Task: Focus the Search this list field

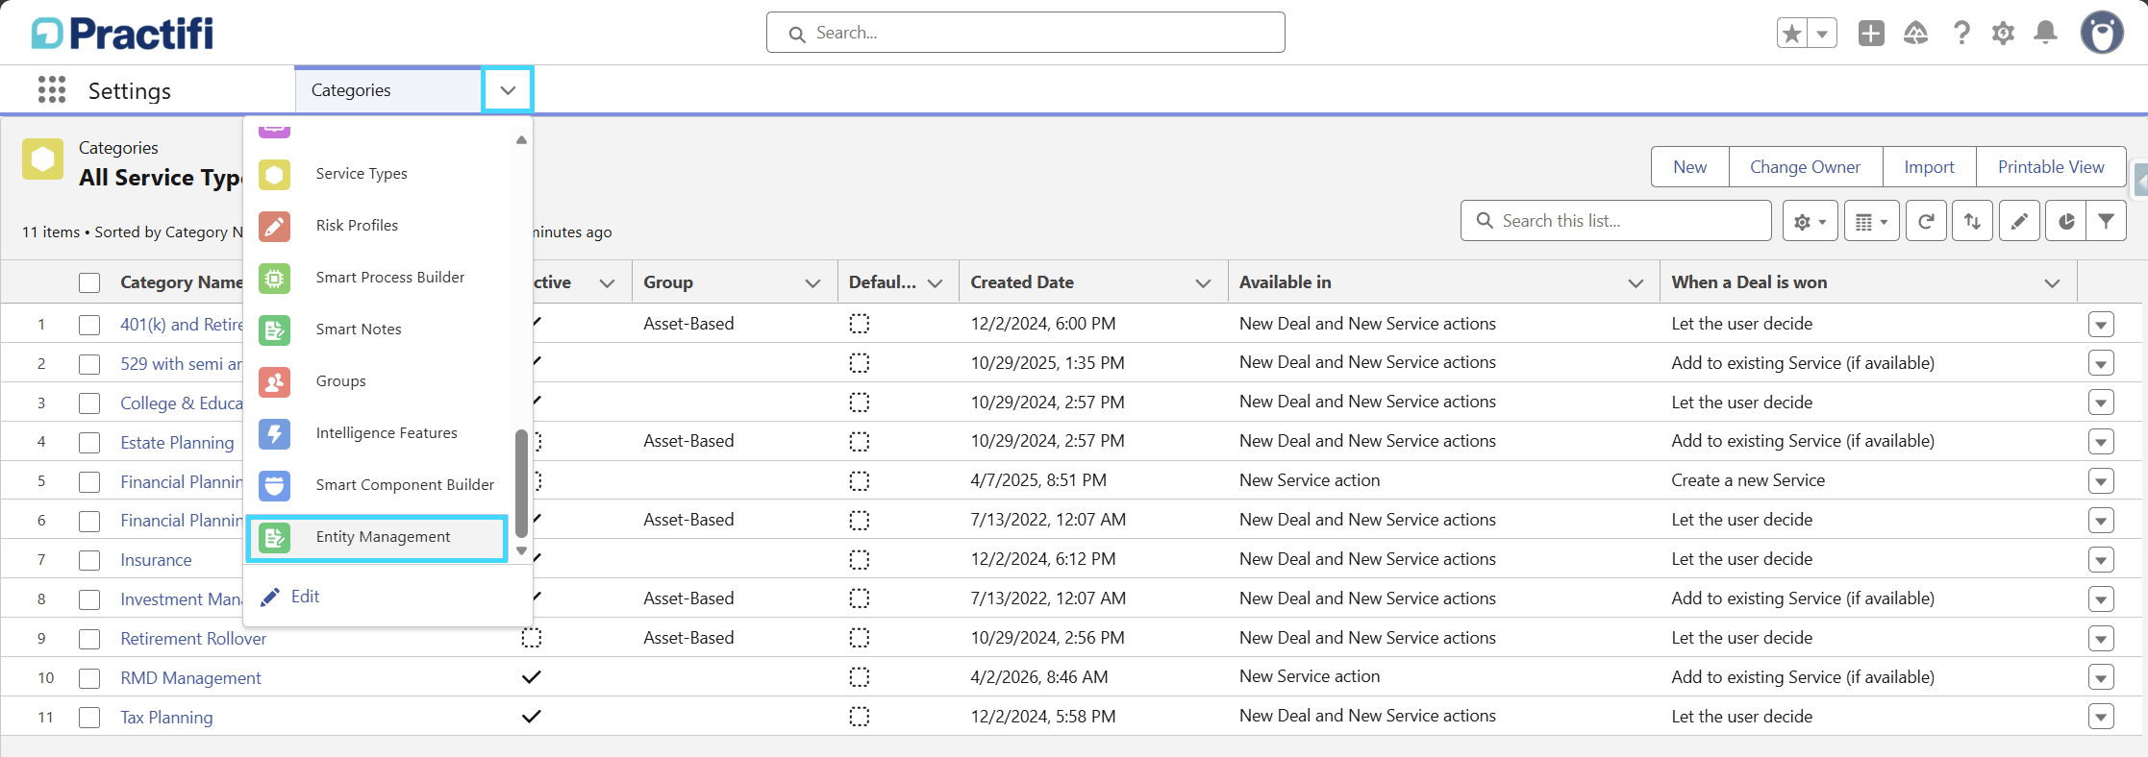Action: click(x=1615, y=221)
